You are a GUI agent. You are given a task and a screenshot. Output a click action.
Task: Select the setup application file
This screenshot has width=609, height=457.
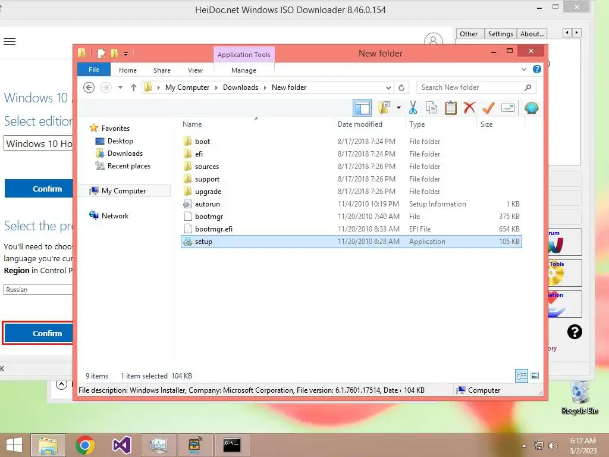point(351,242)
